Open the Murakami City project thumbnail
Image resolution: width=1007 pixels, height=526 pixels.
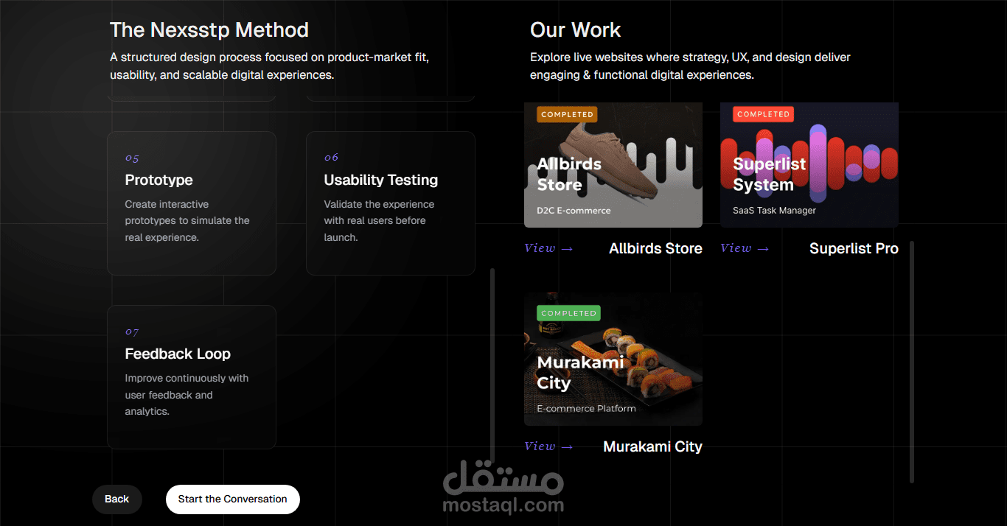click(x=613, y=360)
